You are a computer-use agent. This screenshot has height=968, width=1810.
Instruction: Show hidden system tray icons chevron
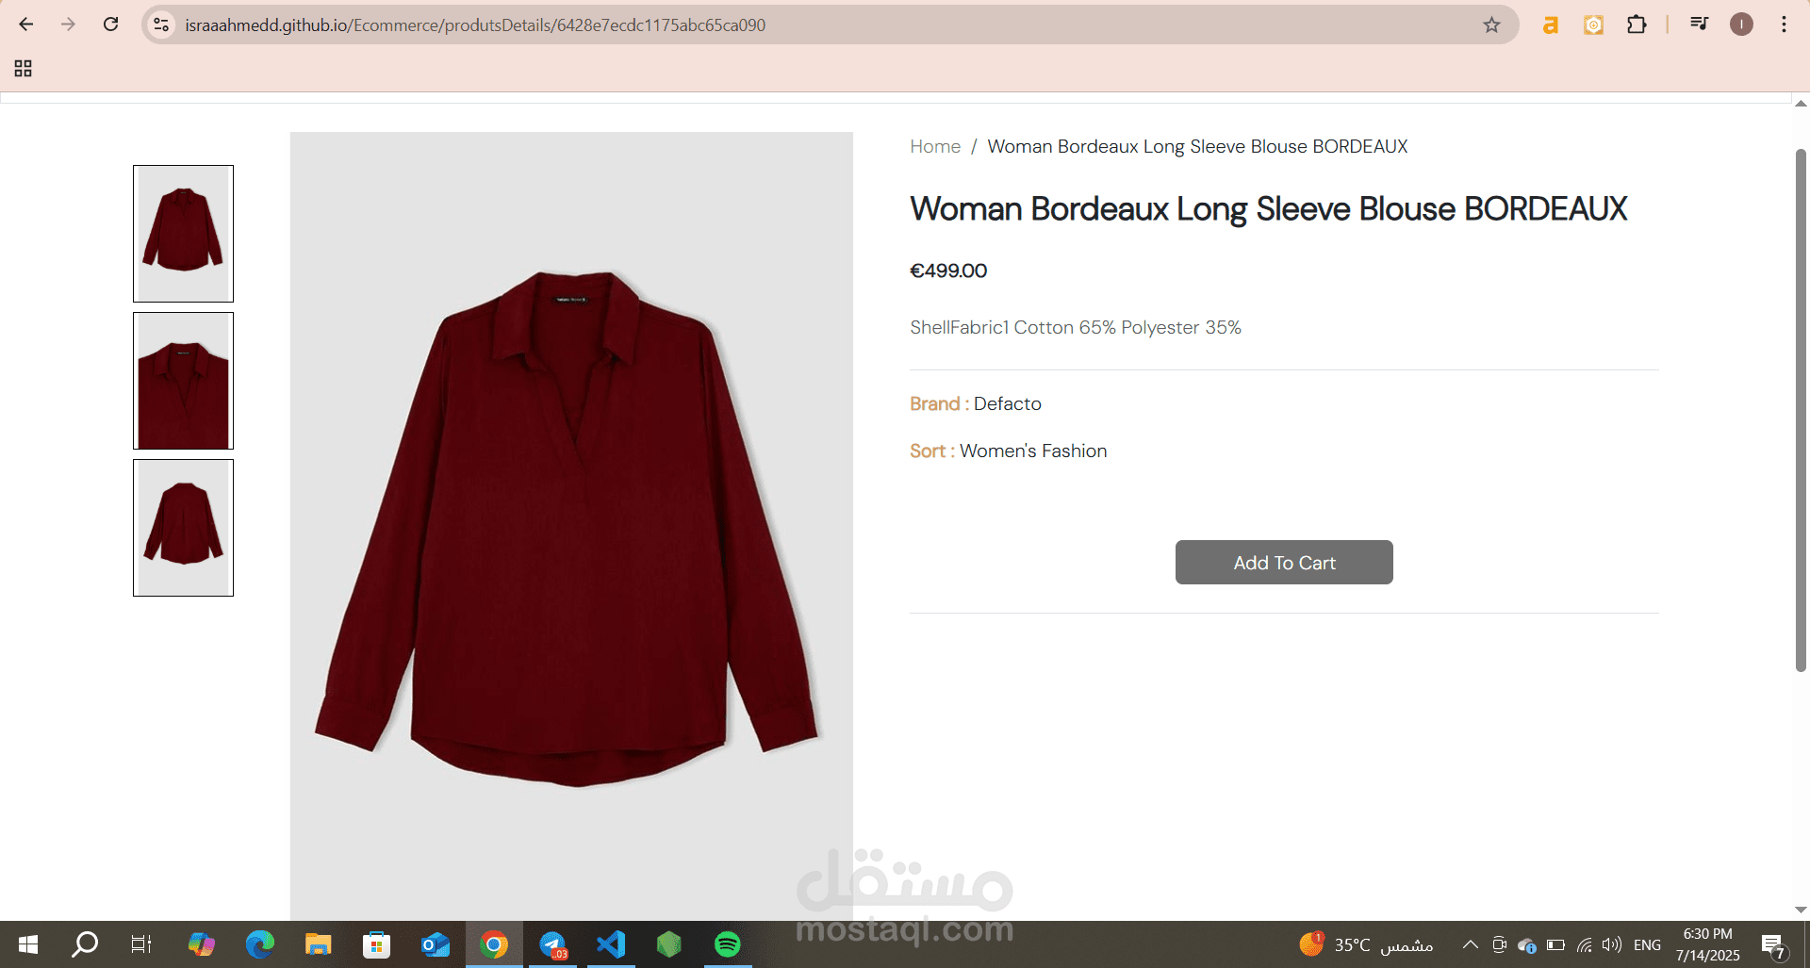click(1470, 944)
